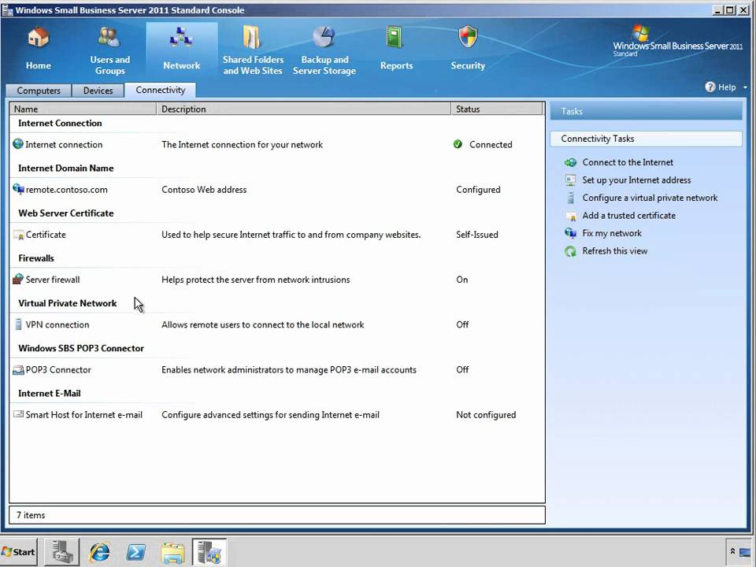Switch to the Devices tab

click(98, 90)
